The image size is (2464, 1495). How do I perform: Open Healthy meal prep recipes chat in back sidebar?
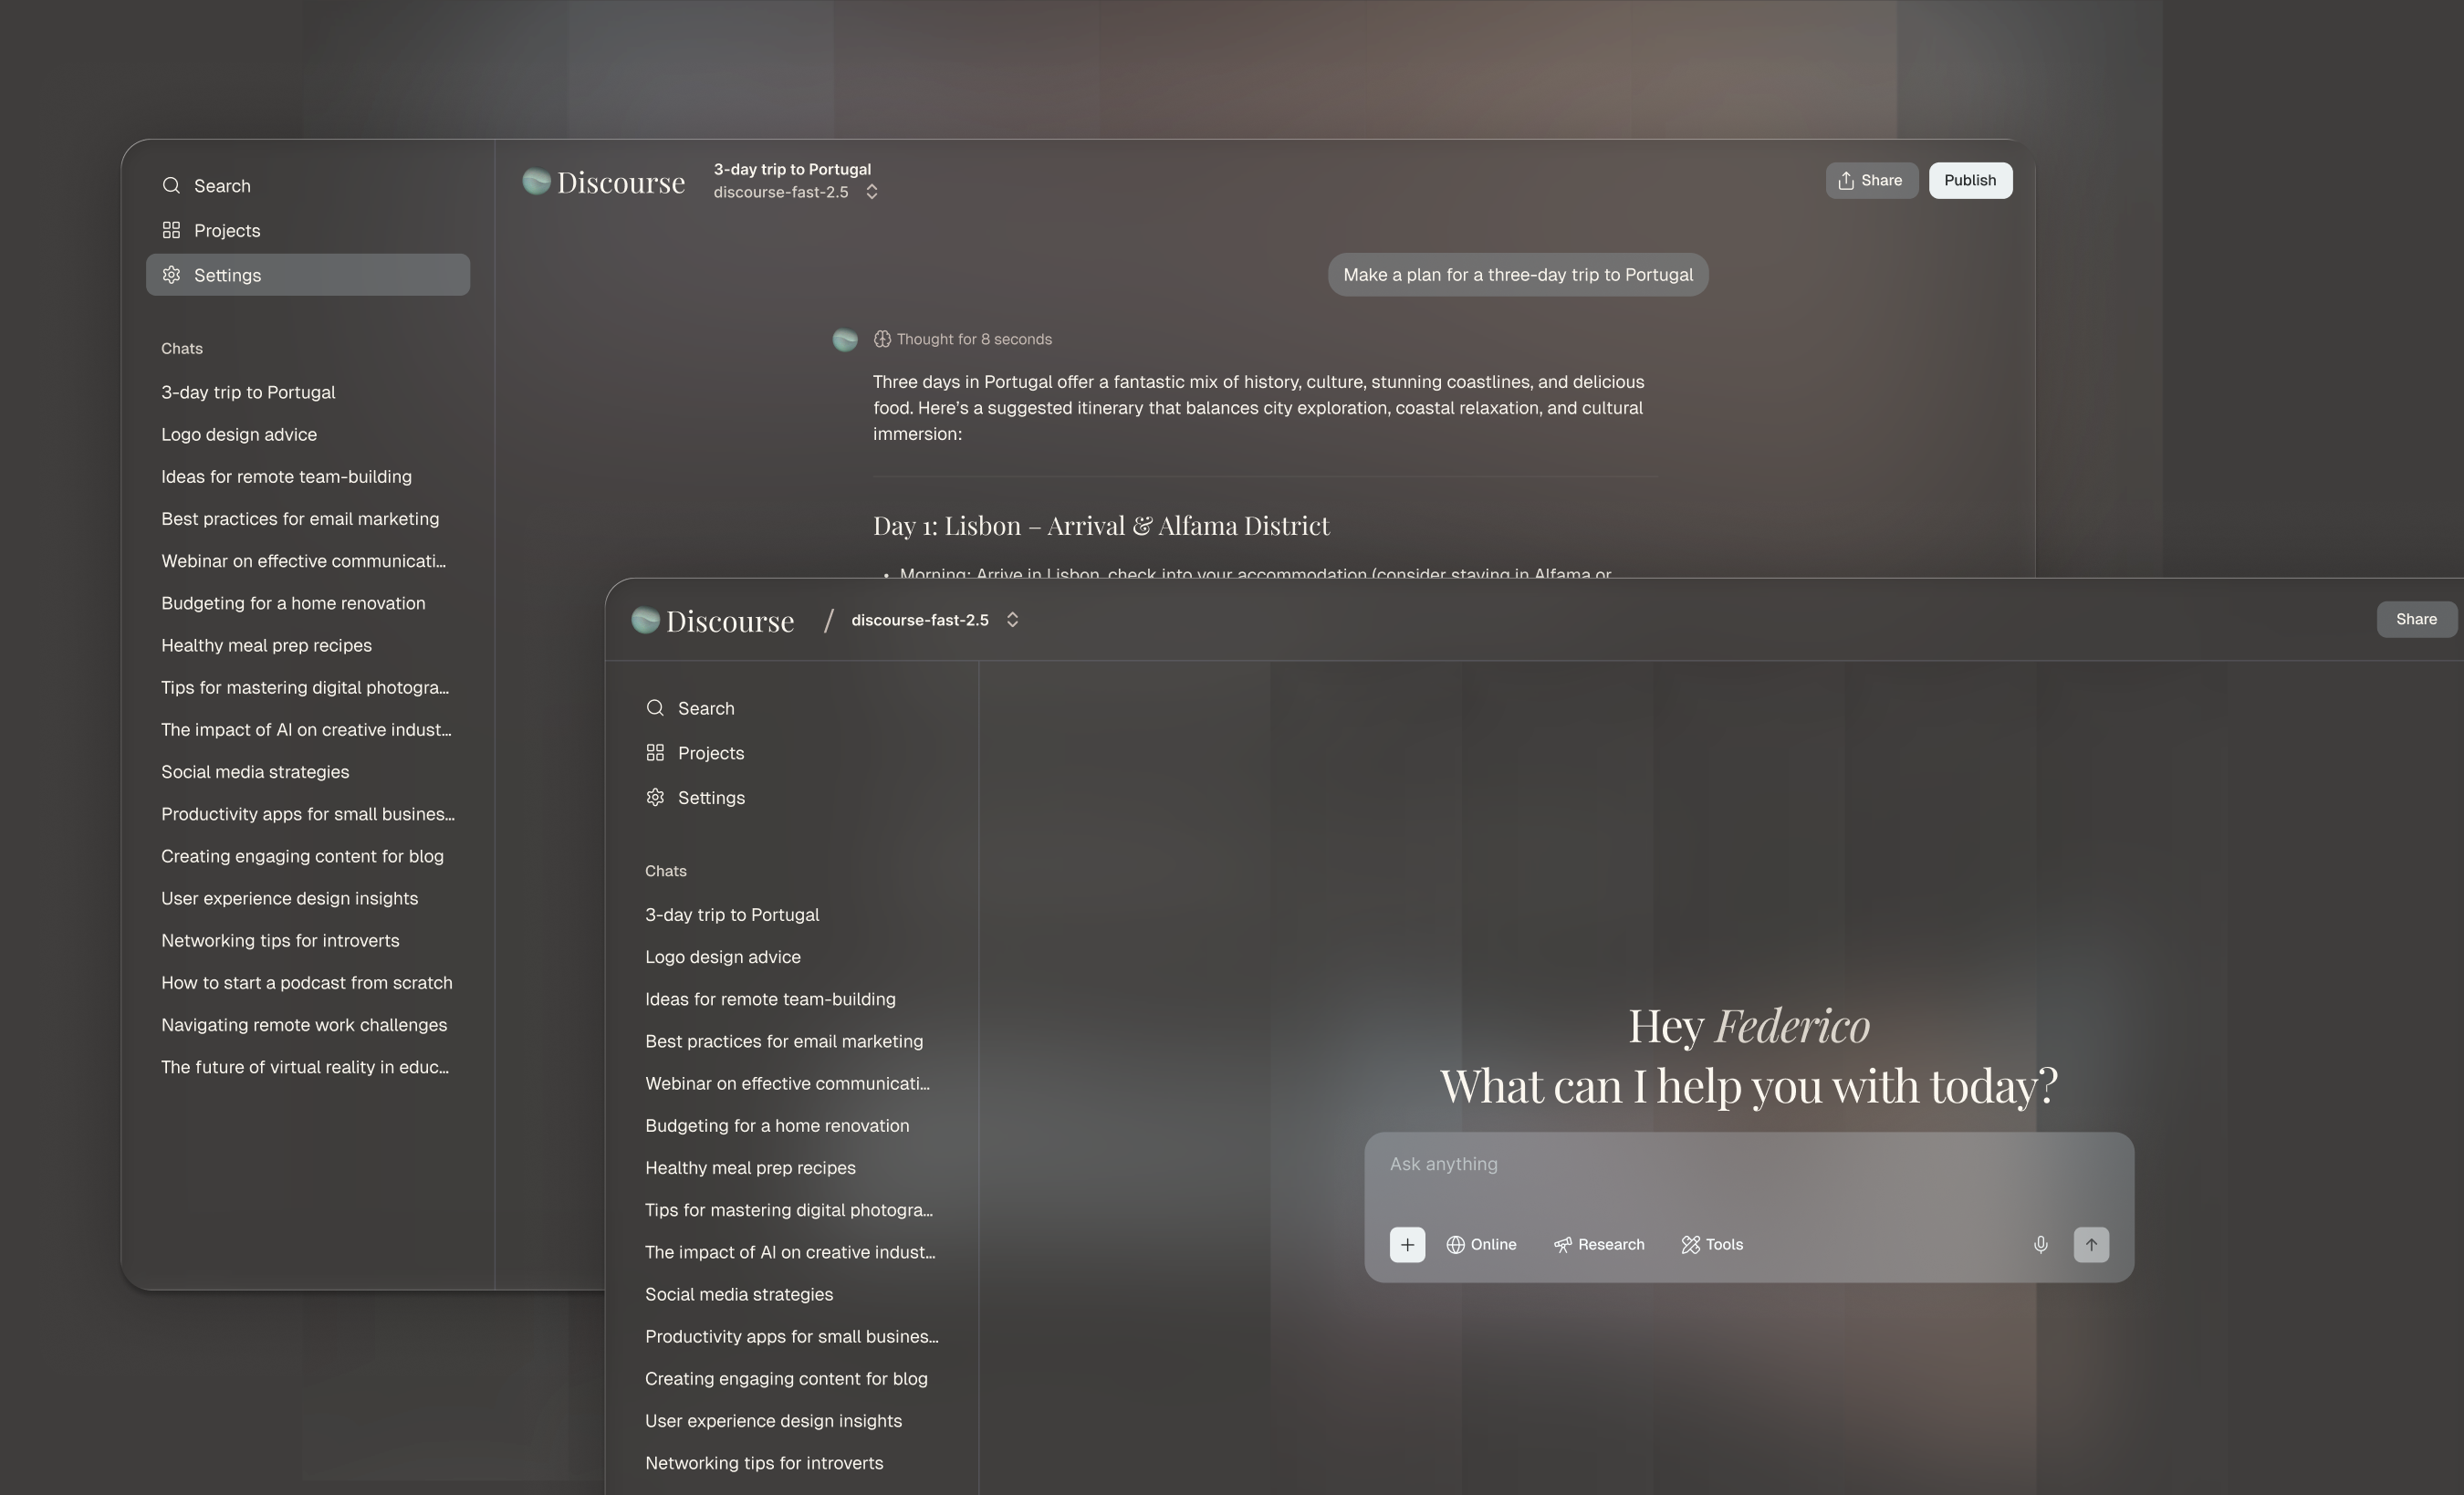[x=266, y=645]
